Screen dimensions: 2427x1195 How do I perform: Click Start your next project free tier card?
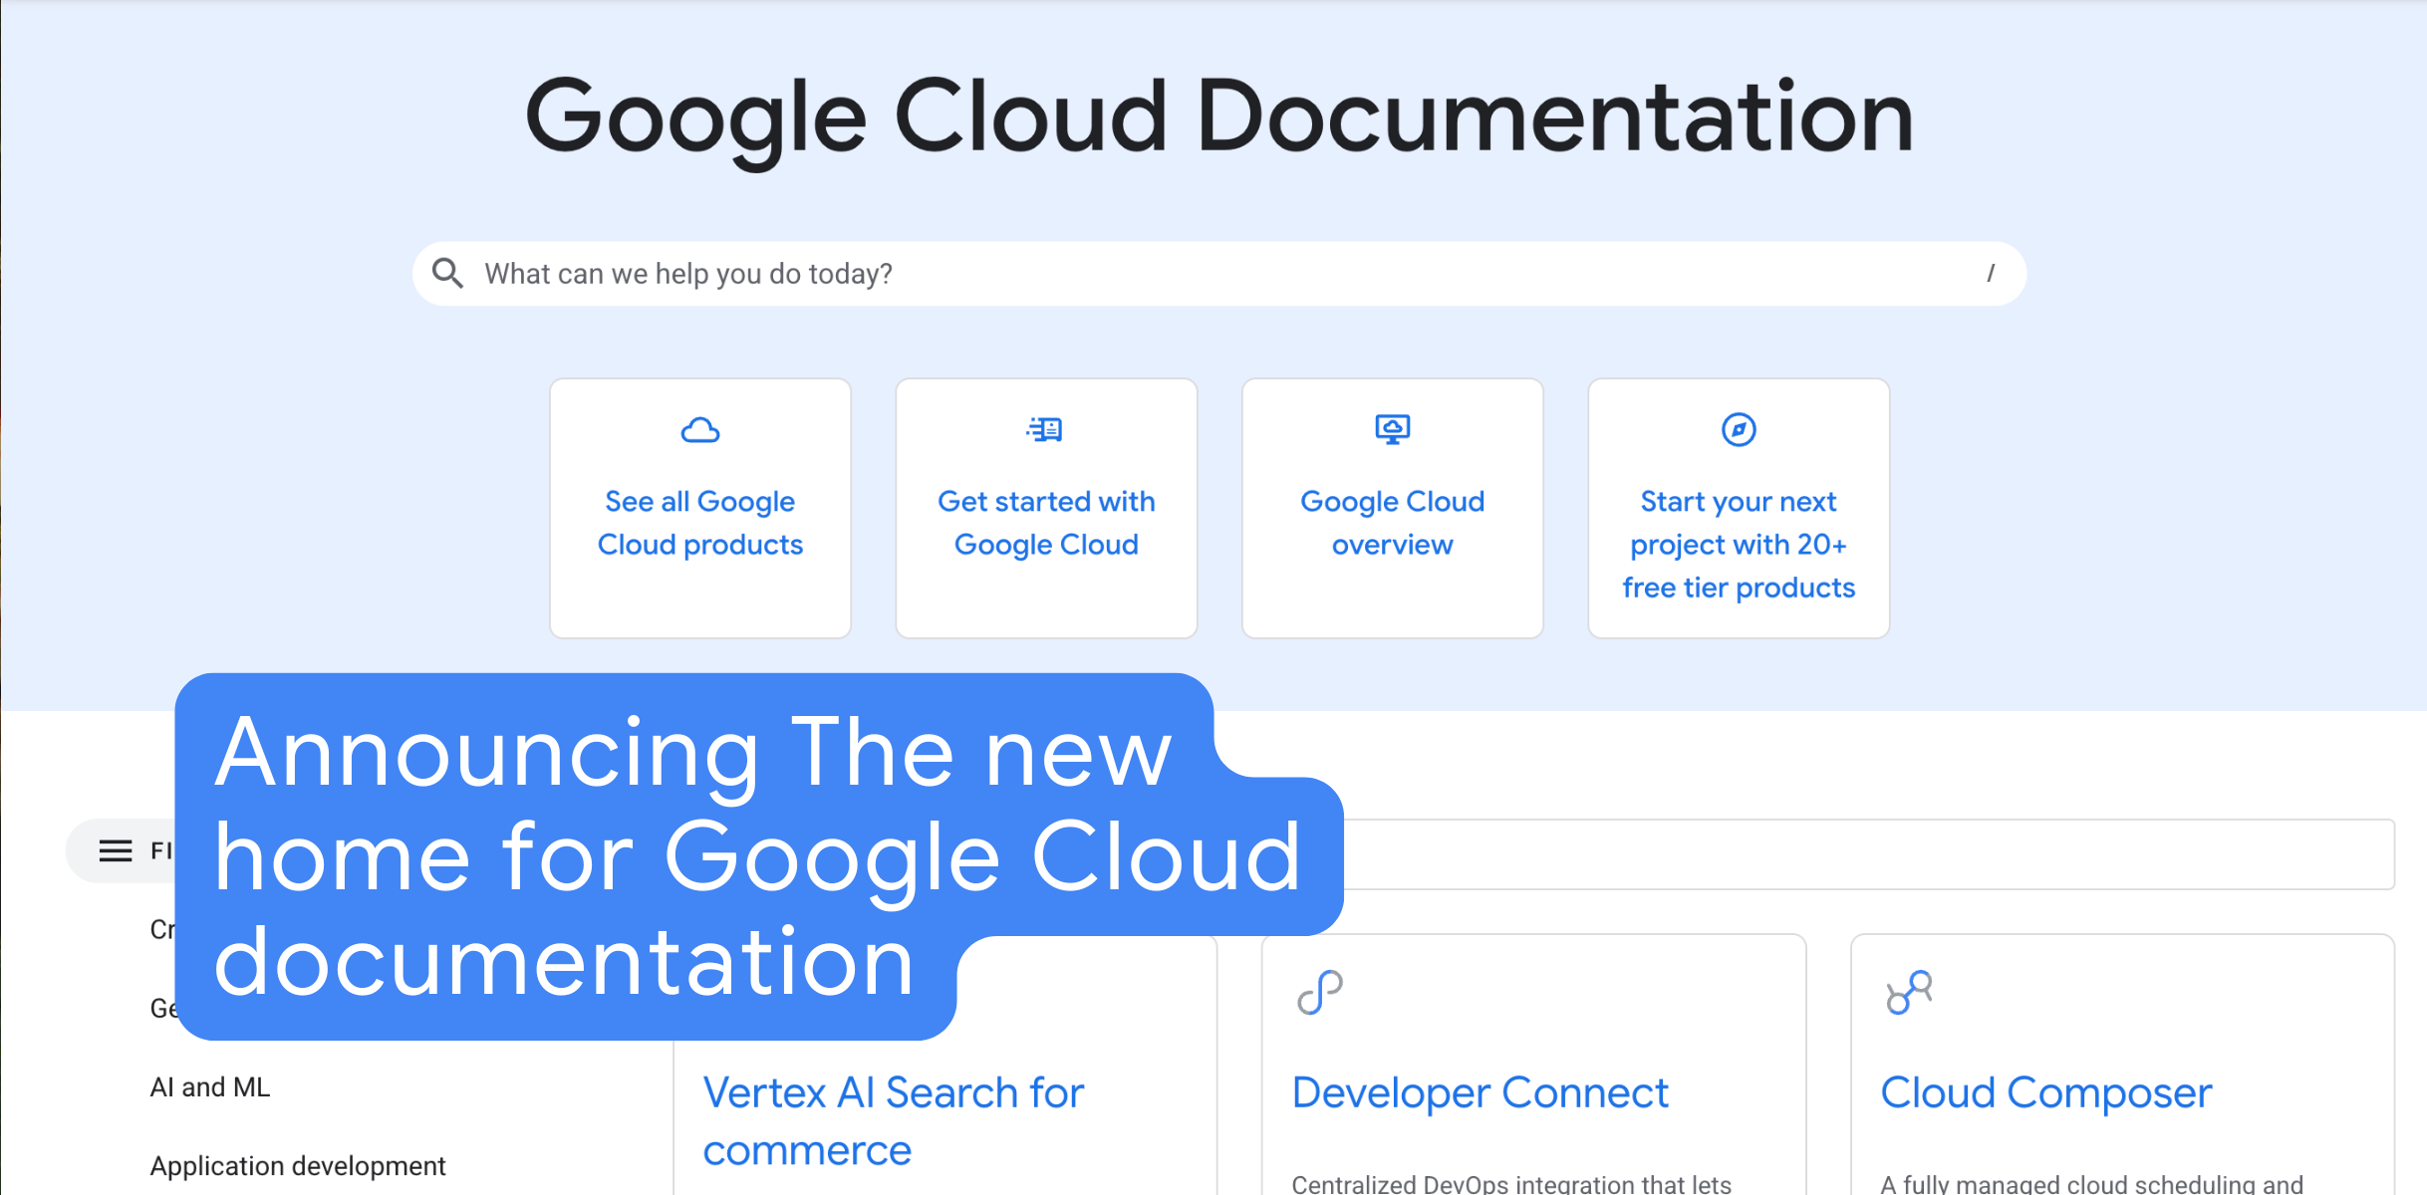click(x=1737, y=508)
